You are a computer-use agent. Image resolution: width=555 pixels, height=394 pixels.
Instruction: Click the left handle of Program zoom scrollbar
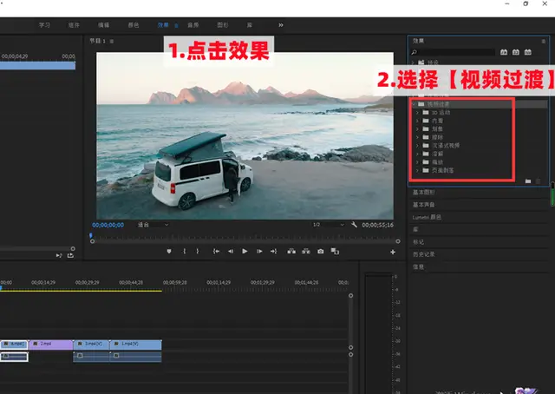[93, 241]
